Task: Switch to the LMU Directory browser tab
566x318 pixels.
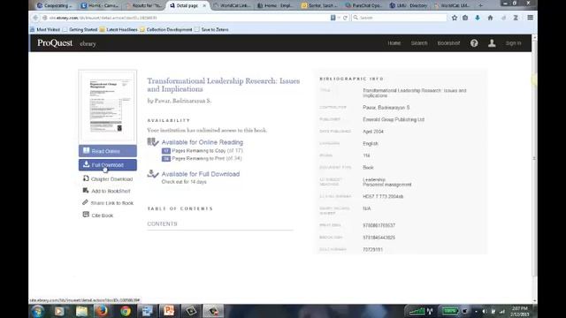Action: pyautogui.click(x=409, y=5)
